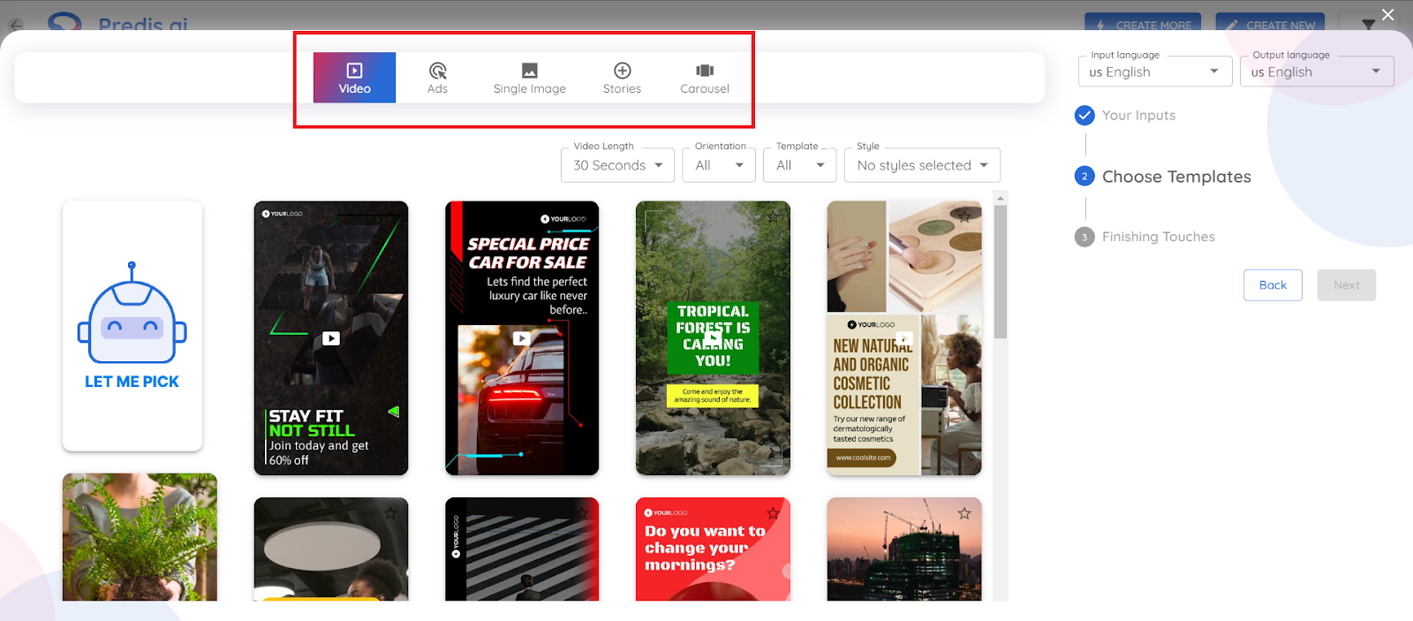1413x621 pixels.
Task: Open the Video Length dropdown
Action: click(617, 165)
